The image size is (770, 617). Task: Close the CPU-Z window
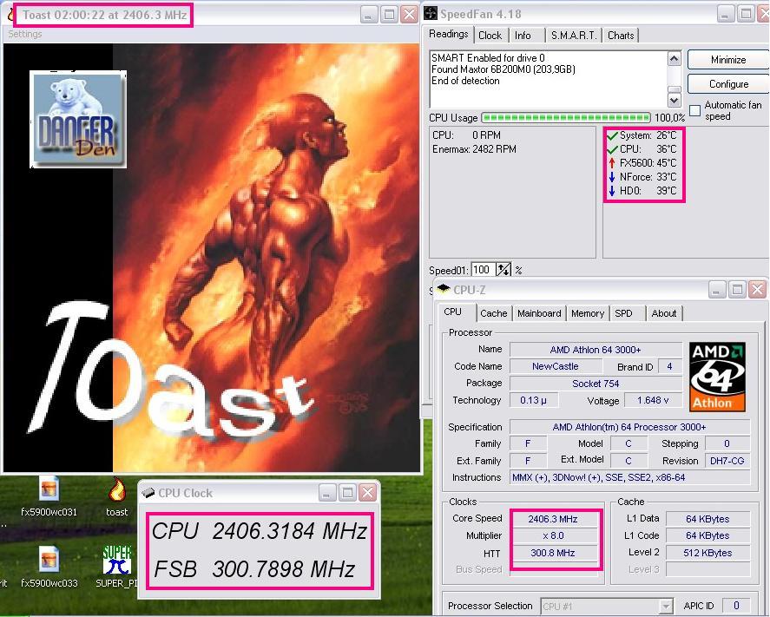tap(758, 290)
